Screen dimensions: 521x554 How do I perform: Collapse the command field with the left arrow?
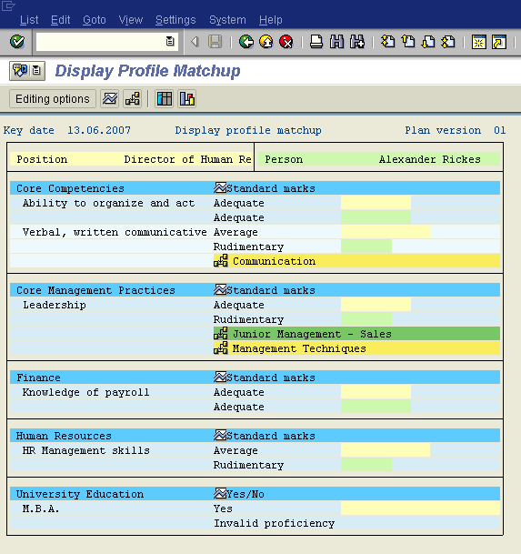coord(195,42)
